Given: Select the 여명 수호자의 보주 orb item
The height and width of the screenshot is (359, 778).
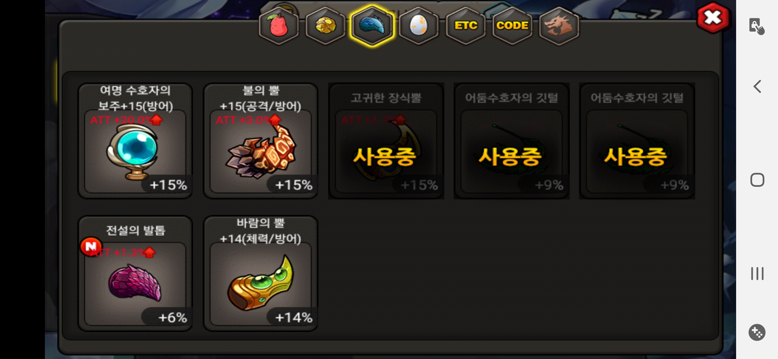Looking at the screenshot, I should coord(135,141).
